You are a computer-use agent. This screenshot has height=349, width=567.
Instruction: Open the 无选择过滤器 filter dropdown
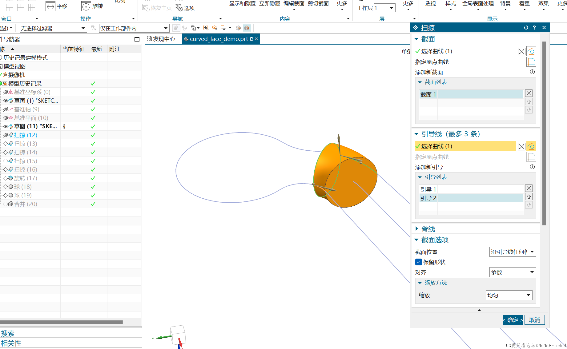point(53,28)
